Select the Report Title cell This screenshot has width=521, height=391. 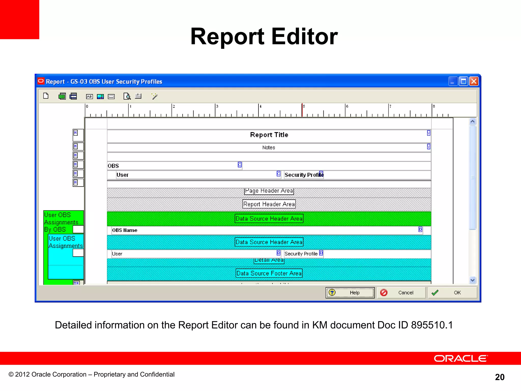[x=269, y=136]
